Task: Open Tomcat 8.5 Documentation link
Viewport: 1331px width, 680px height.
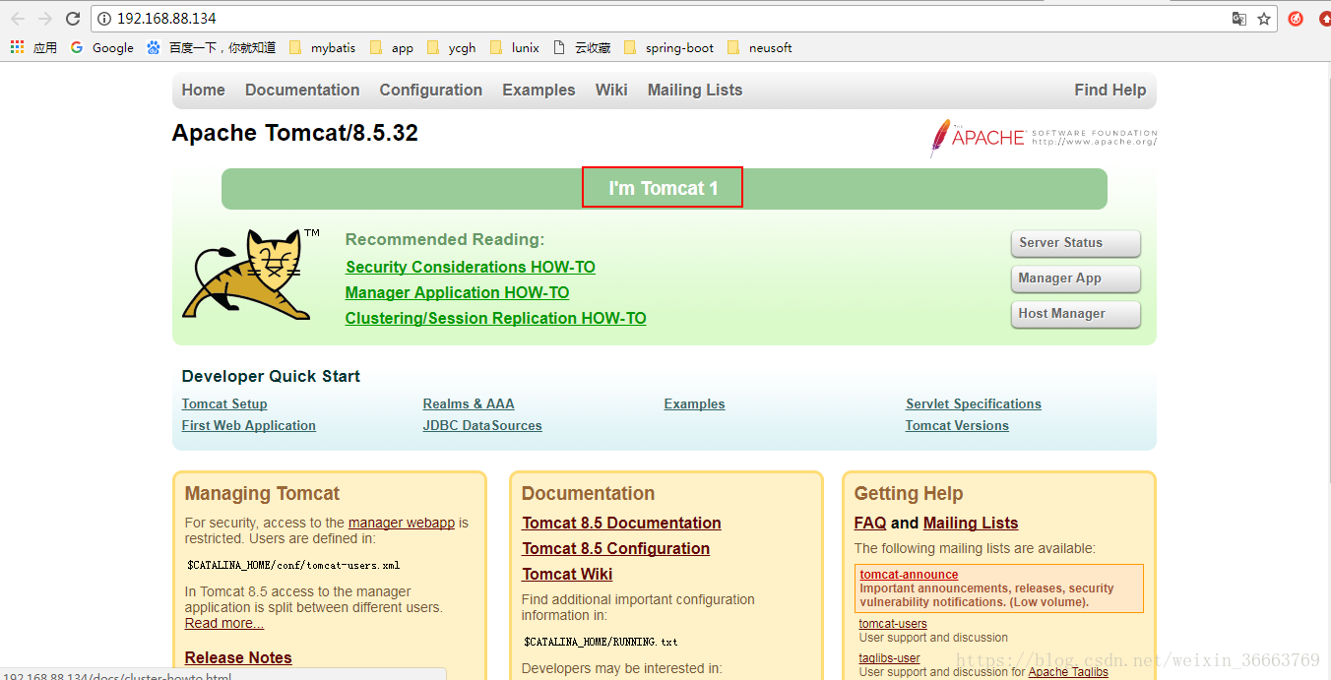Action: click(x=621, y=523)
